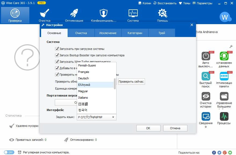Screen dimensions: 236x155
Task: Toggle Запуск Bootup Booster checkbox
Action: (x=57, y=55)
